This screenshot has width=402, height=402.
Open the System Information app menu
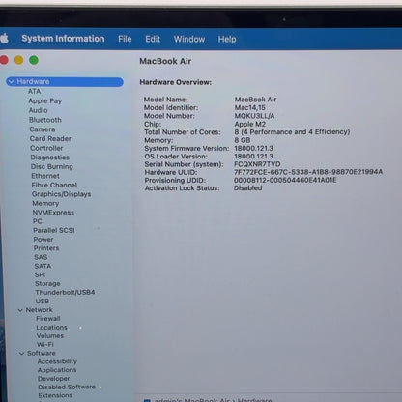tap(63, 39)
